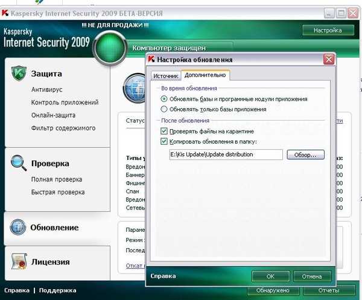The height and width of the screenshot is (300, 362).
Task: Open the Обновление section
Action: [54, 228]
